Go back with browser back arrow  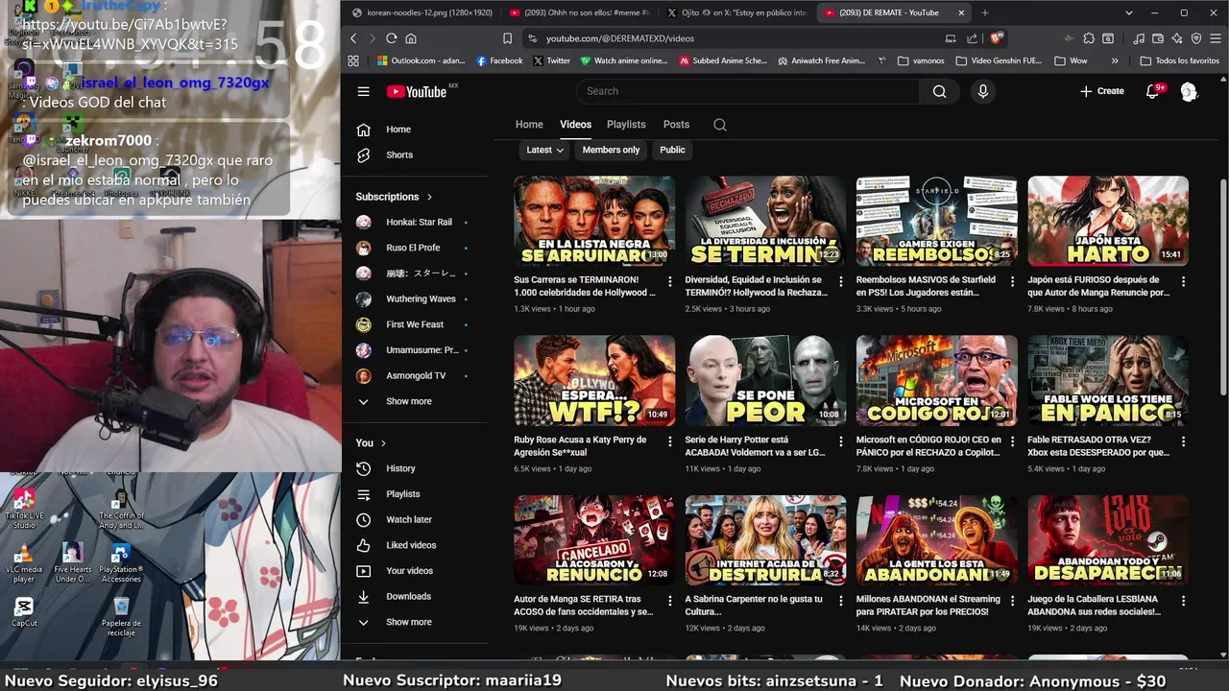353,38
